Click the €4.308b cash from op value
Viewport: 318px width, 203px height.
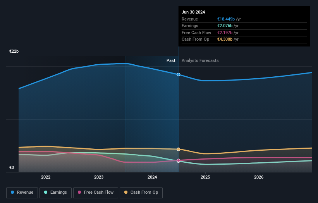coord(225,40)
